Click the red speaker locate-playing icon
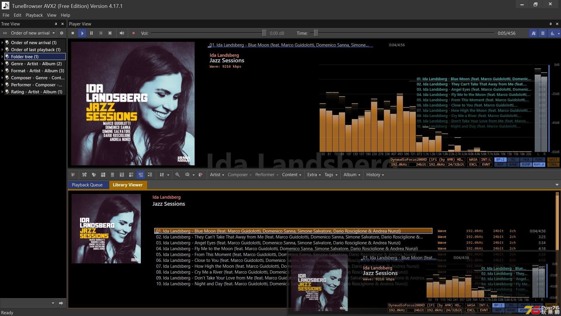Viewport: 561px width, 316px height. point(200,175)
